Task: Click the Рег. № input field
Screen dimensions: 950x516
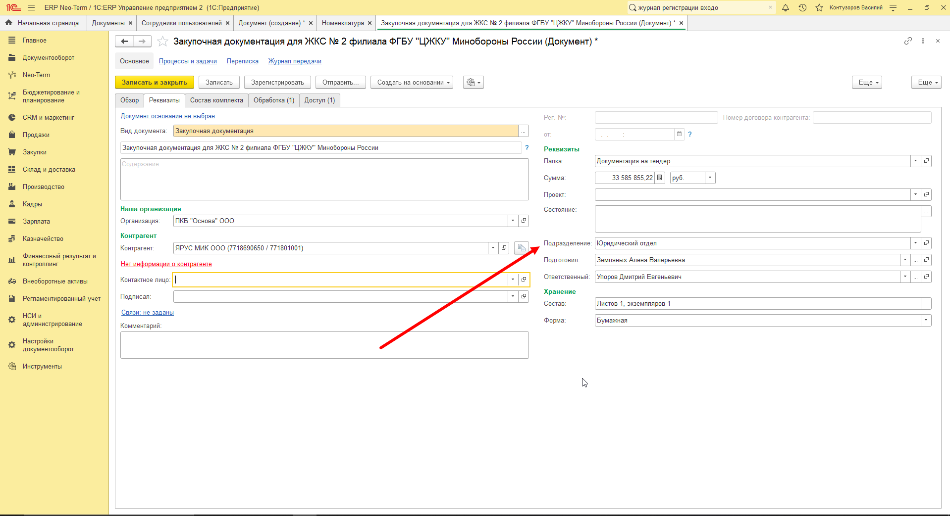Action: coord(656,117)
